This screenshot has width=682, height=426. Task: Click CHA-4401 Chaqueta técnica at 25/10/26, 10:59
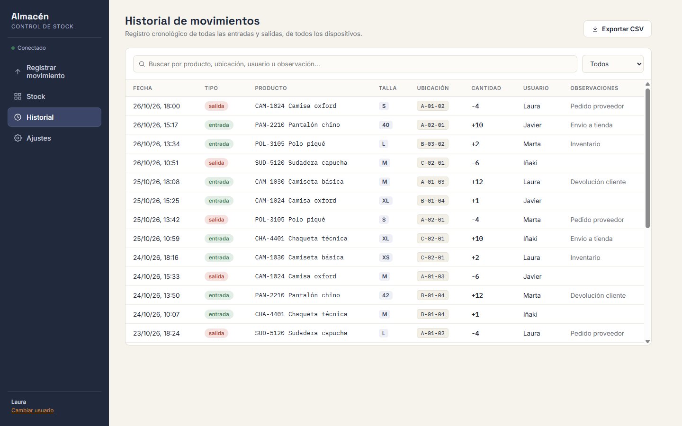301,239
